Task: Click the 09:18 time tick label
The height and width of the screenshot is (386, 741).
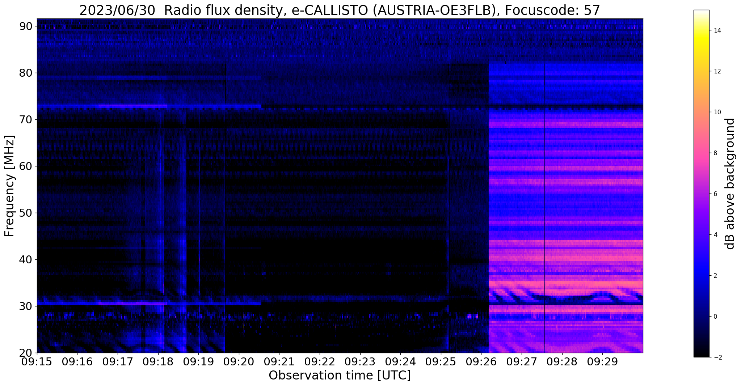Action: coord(158,361)
